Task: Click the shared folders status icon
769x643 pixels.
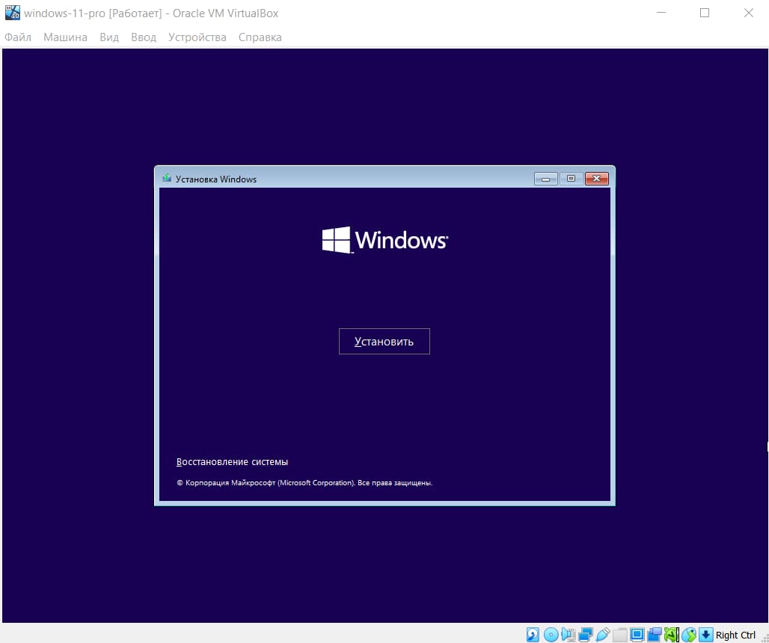Action: pos(620,635)
